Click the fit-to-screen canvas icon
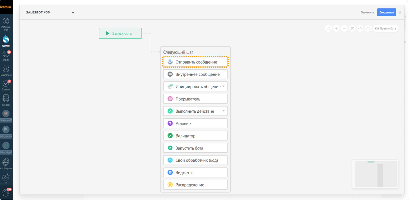Viewport: 409px width, 200px height. point(328,28)
